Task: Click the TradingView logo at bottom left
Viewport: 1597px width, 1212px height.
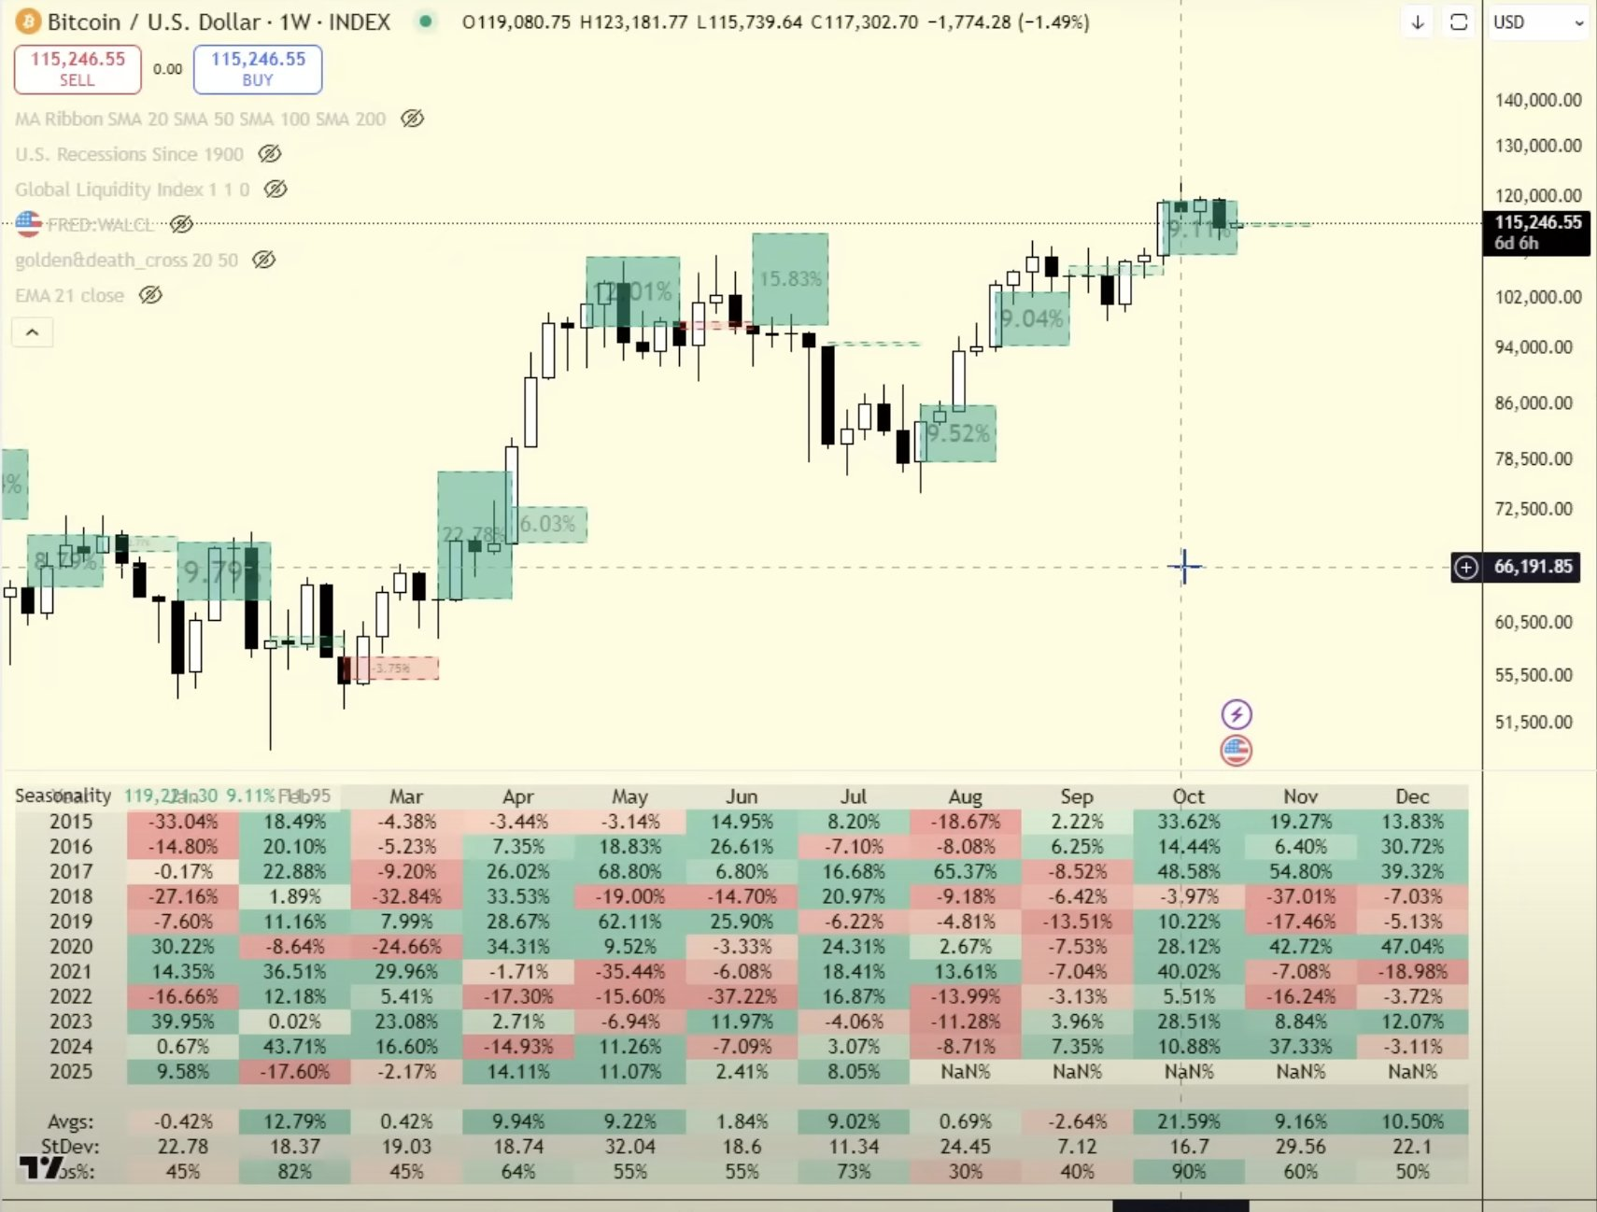Action: pyautogui.click(x=42, y=1168)
